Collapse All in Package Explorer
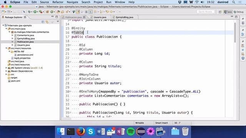This screenshot has width=246, height=138. pos(43,22)
